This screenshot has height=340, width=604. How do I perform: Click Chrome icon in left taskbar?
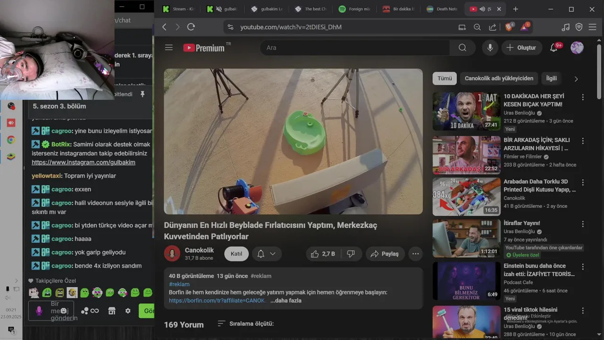click(11, 140)
